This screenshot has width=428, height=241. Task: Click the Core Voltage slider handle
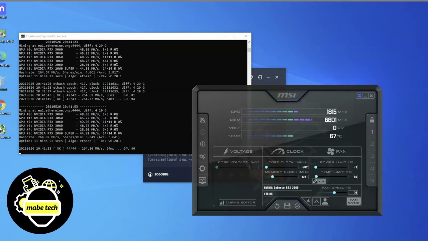coord(217,167)
